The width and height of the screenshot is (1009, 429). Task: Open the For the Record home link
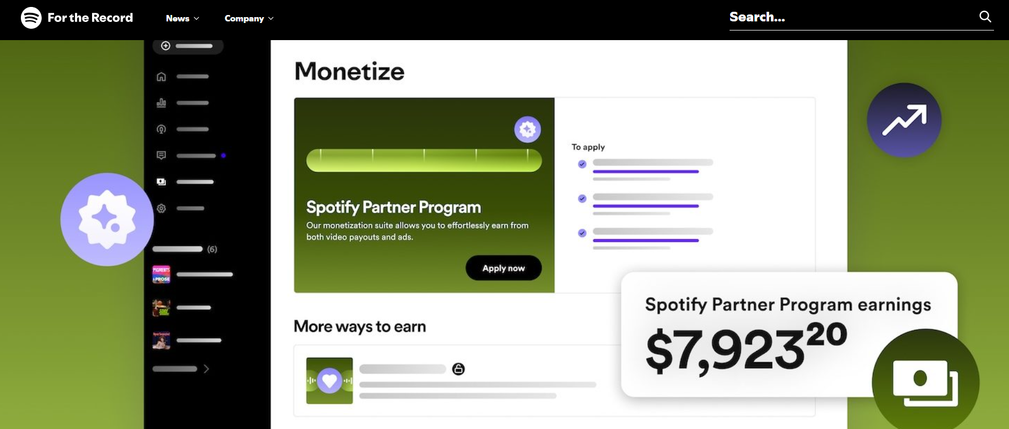90,18
